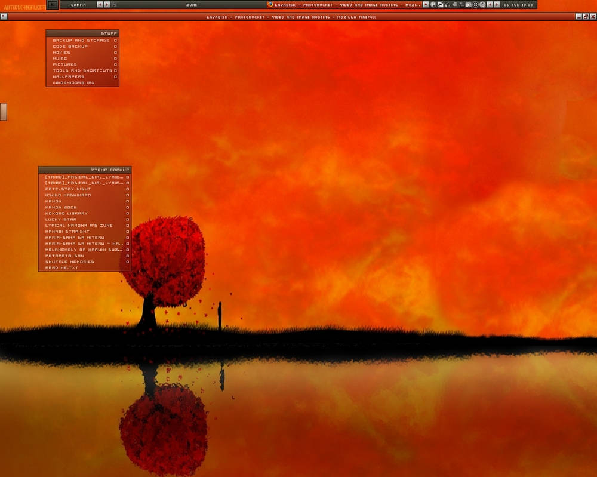Close the Mozilla Firefox window
Screen dimensions: 597x477
point(593,16)
